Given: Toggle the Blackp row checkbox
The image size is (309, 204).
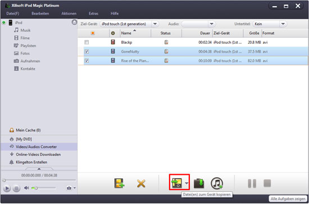Looking at the screenshot, I should (x=87, y=42).
